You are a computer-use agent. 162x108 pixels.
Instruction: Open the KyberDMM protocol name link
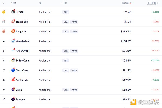point(22,51)
